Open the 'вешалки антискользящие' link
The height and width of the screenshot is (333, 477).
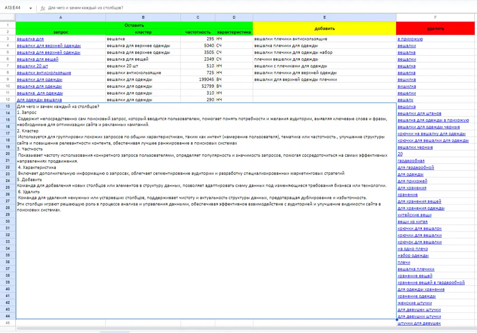[43, 73]
